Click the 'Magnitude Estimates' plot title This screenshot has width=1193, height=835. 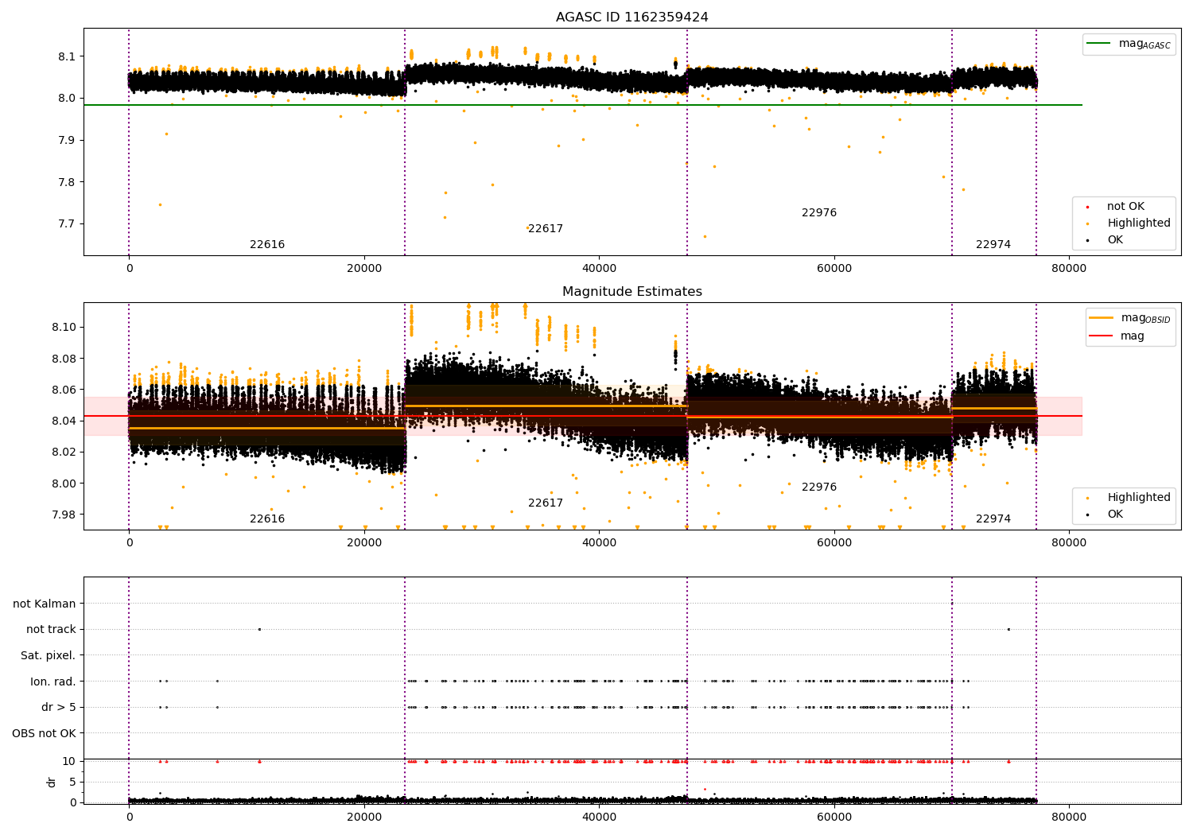(x=632, y=292)
